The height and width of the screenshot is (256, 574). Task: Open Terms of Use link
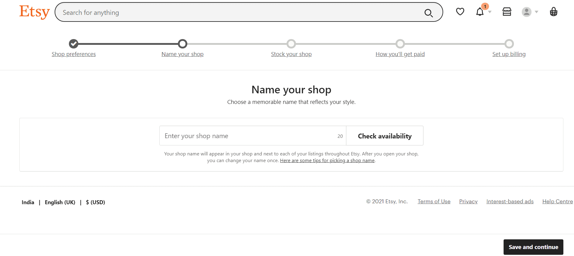point(434,201)
